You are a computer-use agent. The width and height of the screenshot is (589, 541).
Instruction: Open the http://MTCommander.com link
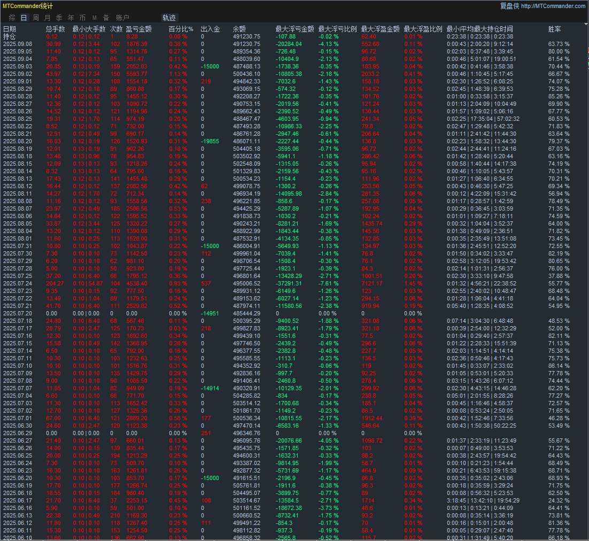[553, 6]
